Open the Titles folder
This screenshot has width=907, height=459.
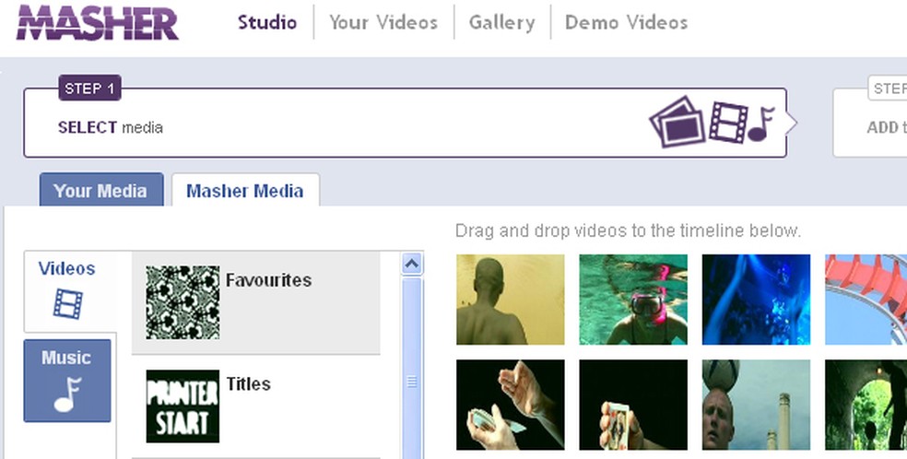click(255, 406)
